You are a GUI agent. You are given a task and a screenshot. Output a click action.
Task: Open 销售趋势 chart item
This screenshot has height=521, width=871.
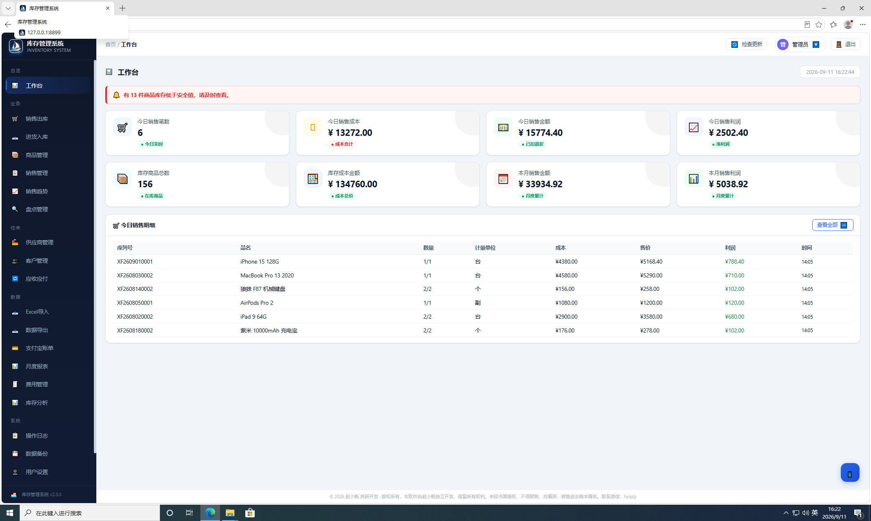point(48,191)
